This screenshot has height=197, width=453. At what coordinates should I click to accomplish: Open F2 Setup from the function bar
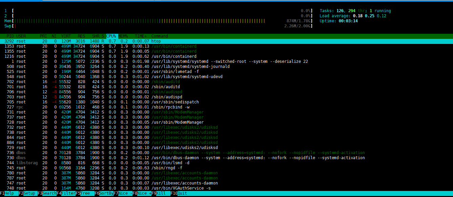click(x=28, y=193)
